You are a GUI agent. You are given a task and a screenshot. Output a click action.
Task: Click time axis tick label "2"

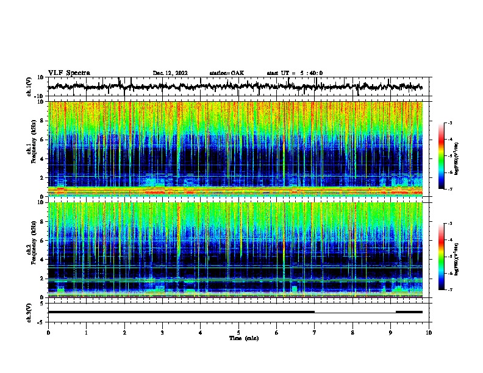pos(124,333)
